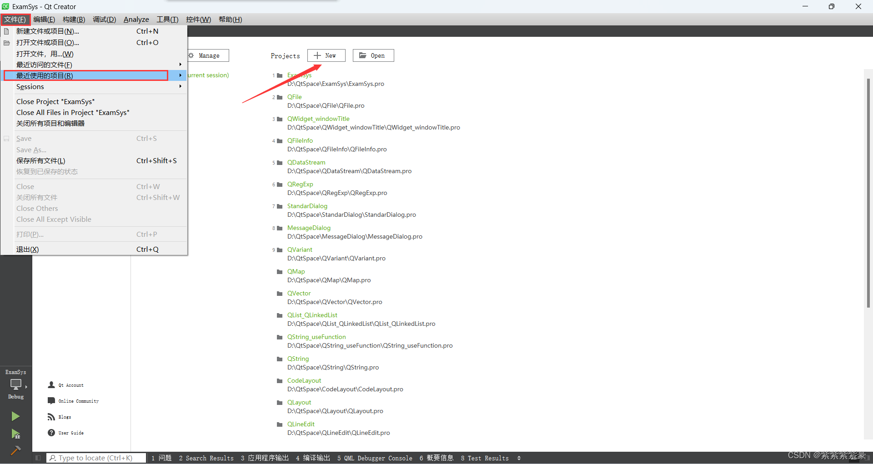Open the 构建(B) menu
Image resolution: width=873 pixels, height=464 pixels.
coord(74,19)
